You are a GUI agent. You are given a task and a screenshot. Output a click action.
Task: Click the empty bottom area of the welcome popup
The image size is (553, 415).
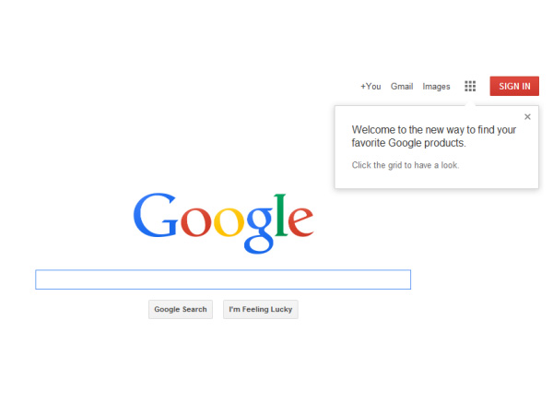(x=436, y=180)
